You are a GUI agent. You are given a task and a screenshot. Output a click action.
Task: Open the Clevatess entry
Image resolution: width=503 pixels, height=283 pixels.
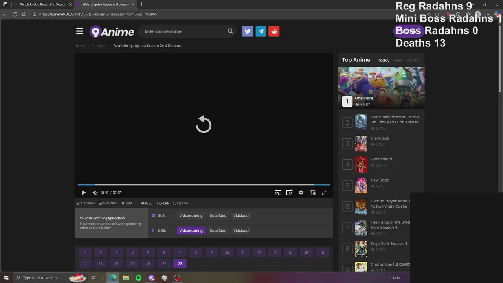pos(380,138)
